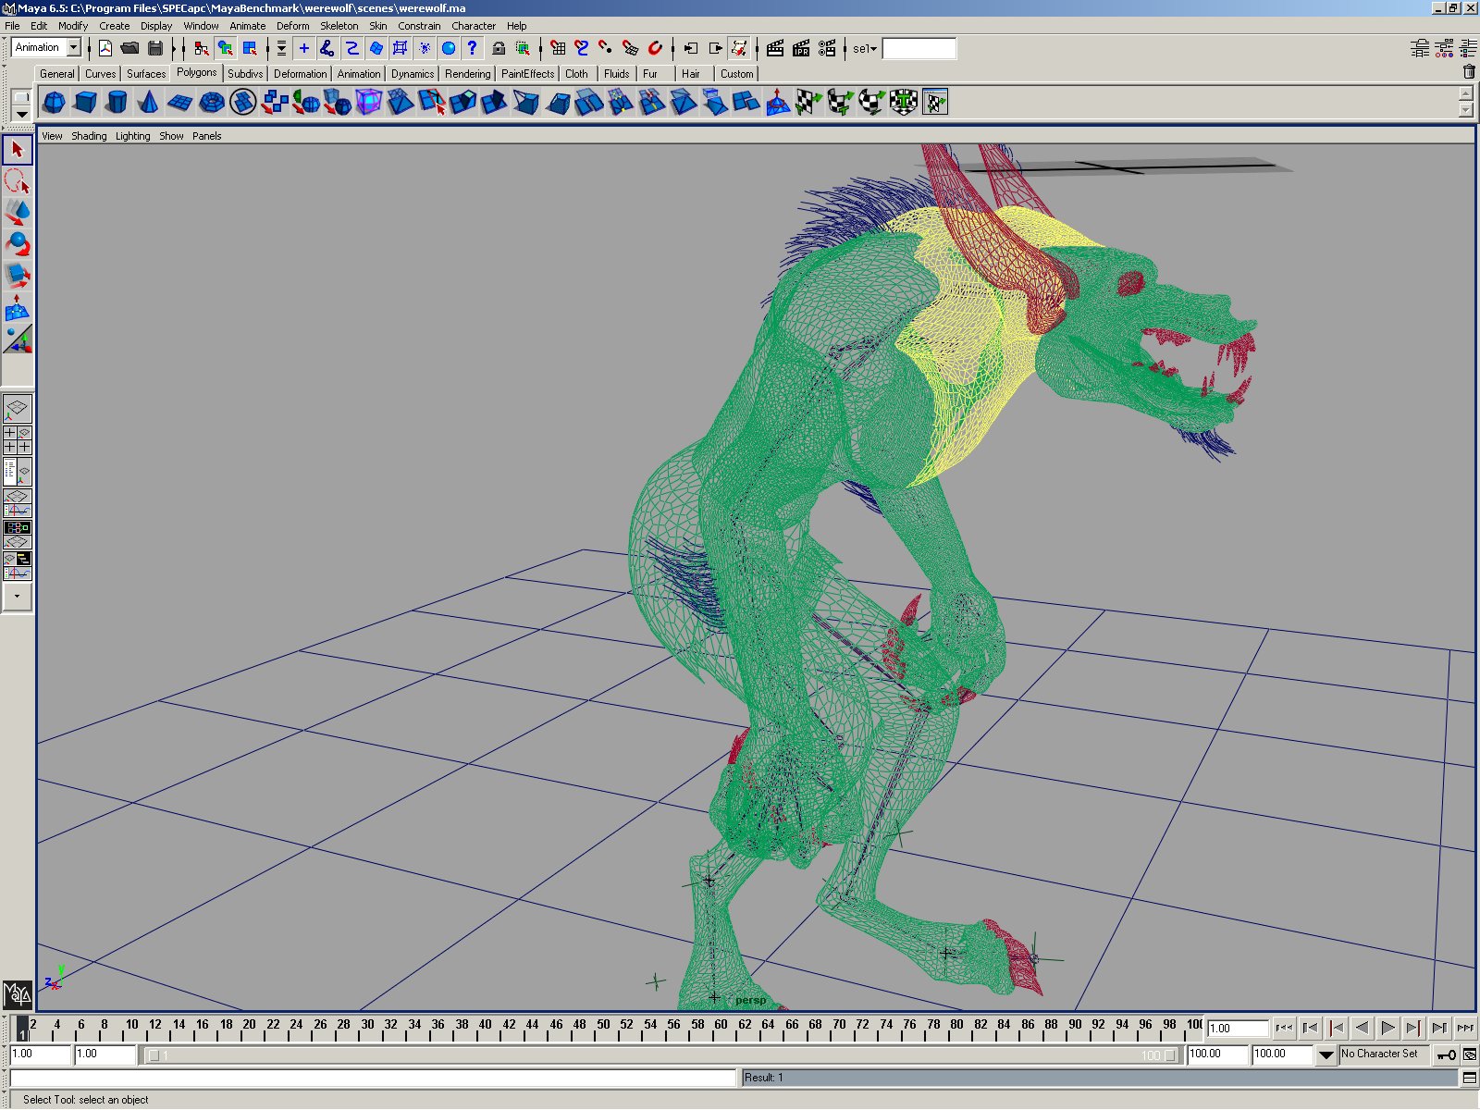Go to end of playback range

click(1465, 1028)
